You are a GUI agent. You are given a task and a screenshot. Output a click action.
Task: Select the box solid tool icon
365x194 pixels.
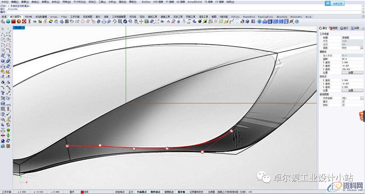click(3, 61)
